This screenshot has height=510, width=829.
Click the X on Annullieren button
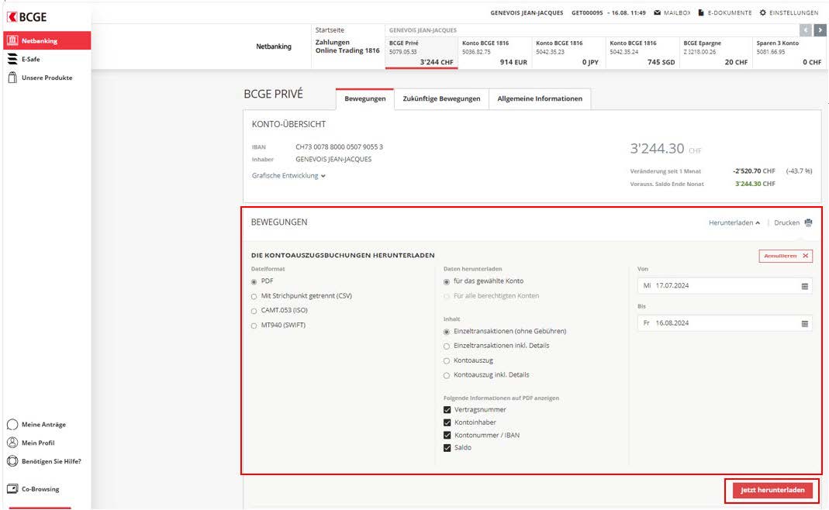tap(805, 256)
